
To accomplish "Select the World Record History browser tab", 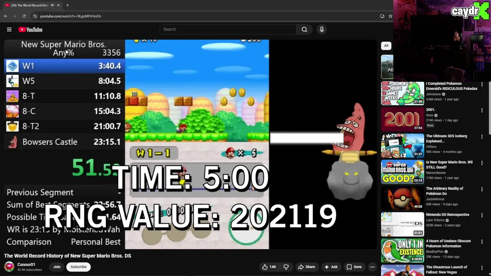I will pyautogui.click(x=33, y=5).
